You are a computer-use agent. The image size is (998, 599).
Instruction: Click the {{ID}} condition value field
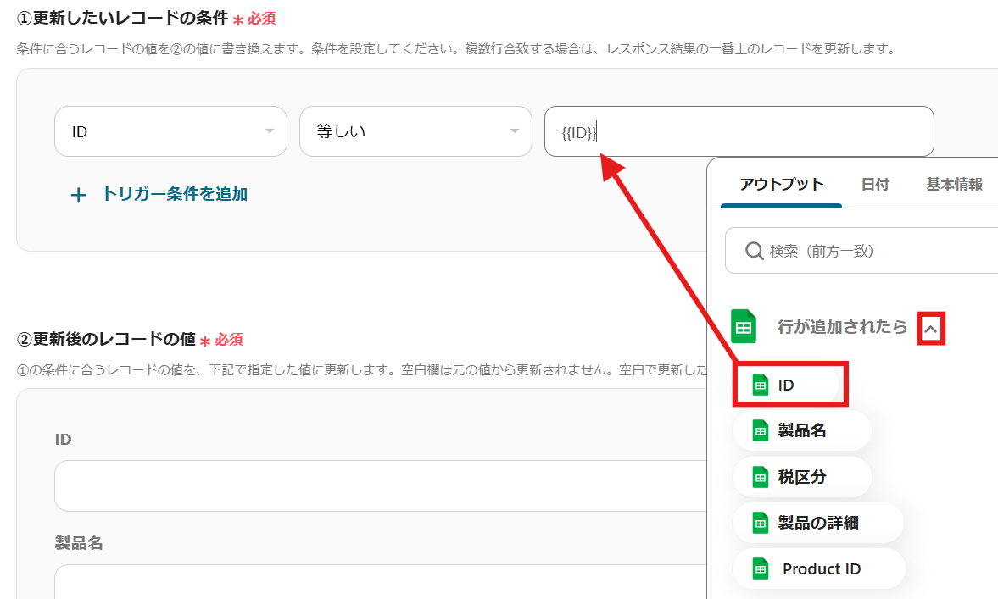pos(738,131)
